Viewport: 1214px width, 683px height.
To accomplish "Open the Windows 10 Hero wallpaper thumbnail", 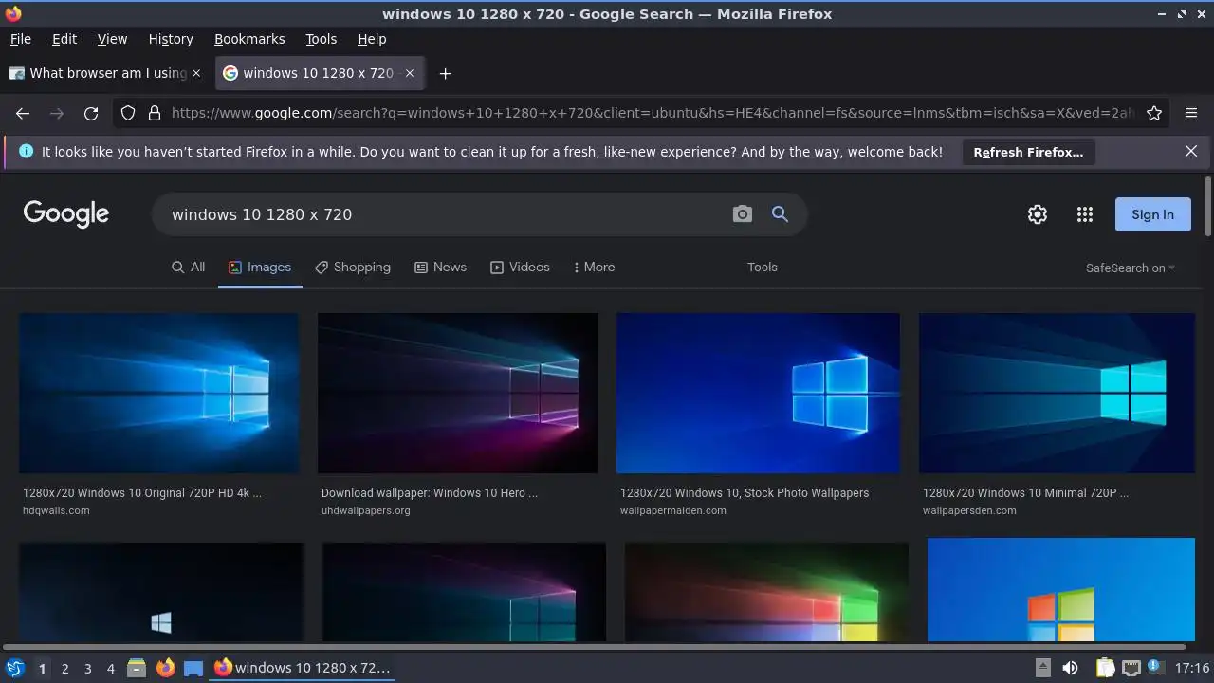I will tap(457, 393).
